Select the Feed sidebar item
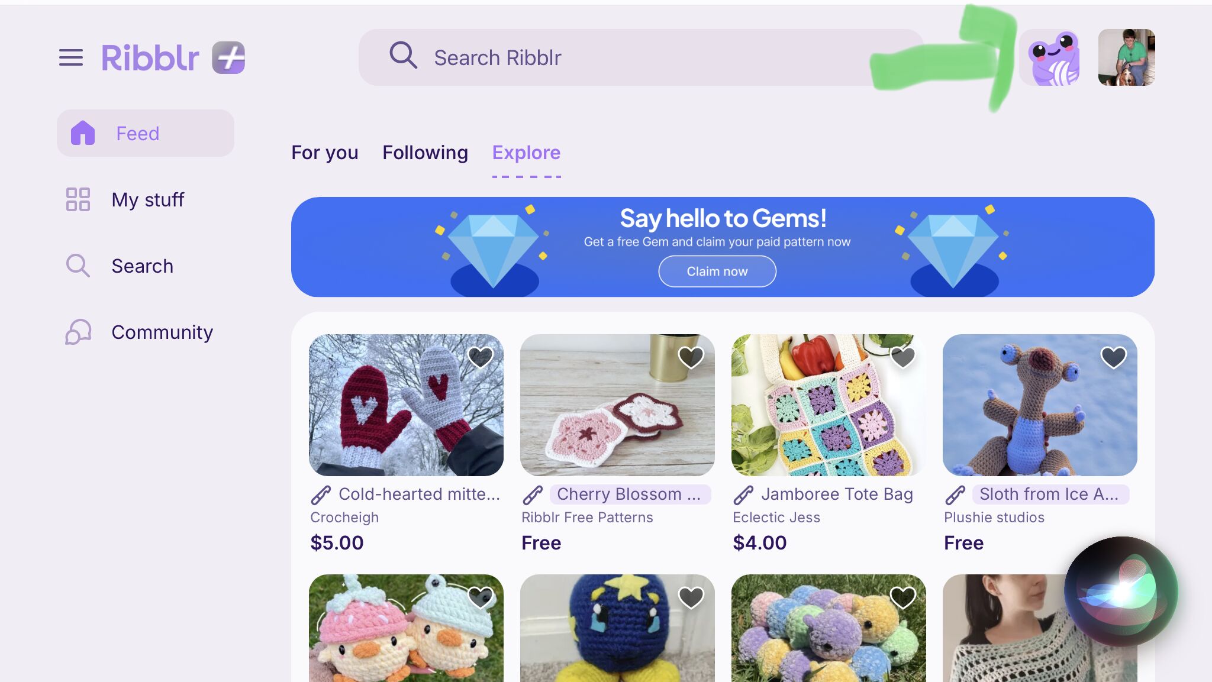The height and width of the screenshot is (682, 1212). click(x=146, y=133)
